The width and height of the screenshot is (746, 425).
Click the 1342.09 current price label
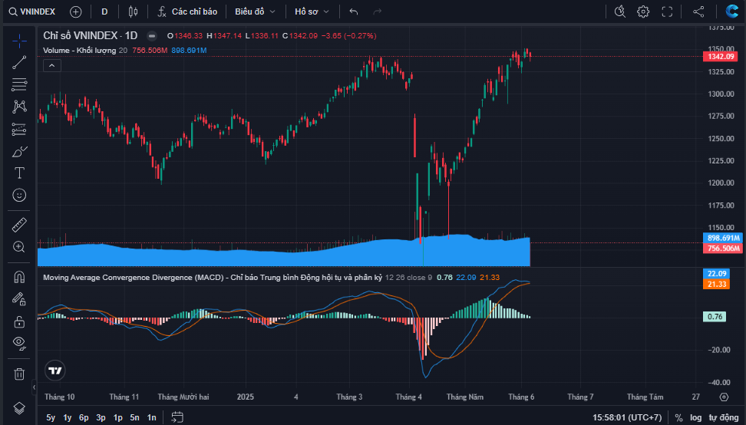coord(721,57)
